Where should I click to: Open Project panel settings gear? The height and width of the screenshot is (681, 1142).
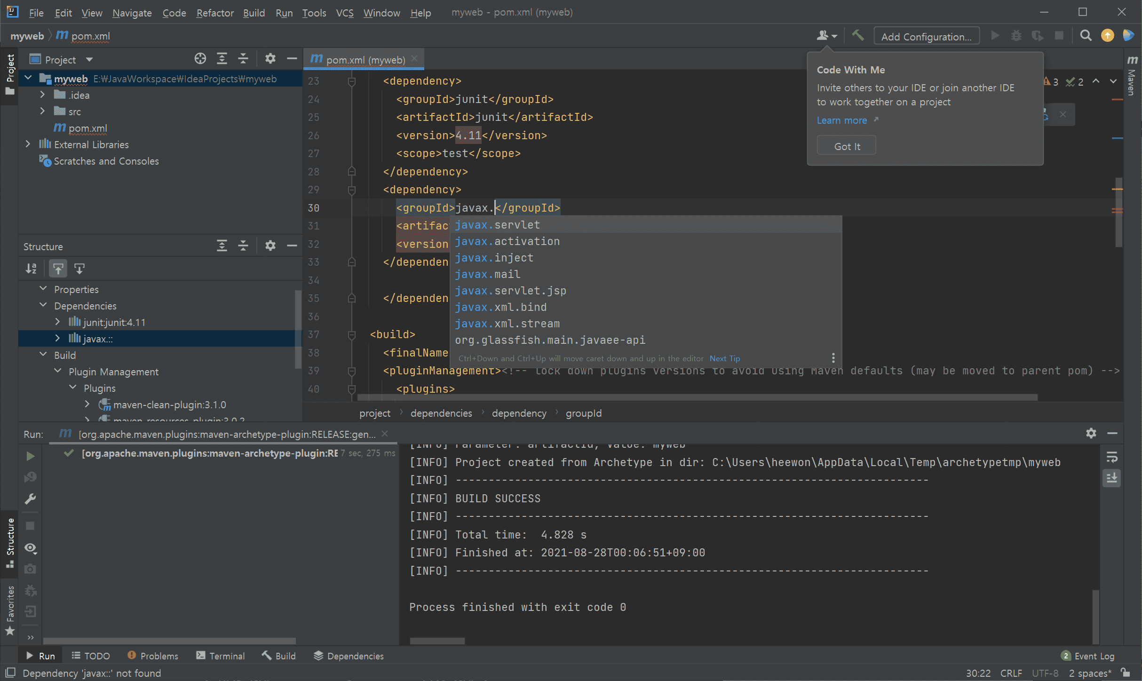270,59
